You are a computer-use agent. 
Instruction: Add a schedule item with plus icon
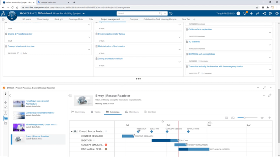270,118
